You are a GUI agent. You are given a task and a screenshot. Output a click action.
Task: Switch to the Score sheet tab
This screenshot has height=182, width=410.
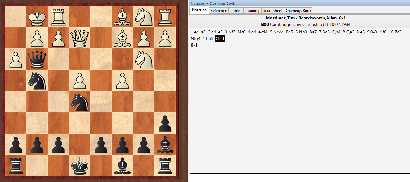pos(272,11)
